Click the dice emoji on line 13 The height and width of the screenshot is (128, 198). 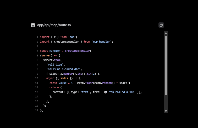(106, 92)
